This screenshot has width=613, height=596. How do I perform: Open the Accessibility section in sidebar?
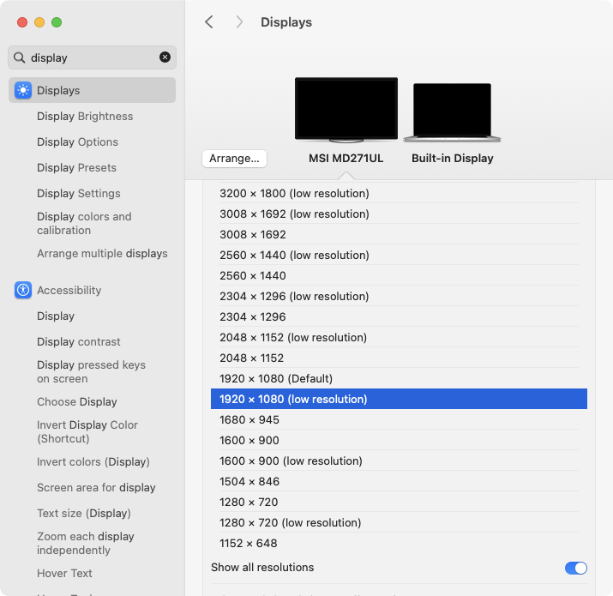point(69,290)
